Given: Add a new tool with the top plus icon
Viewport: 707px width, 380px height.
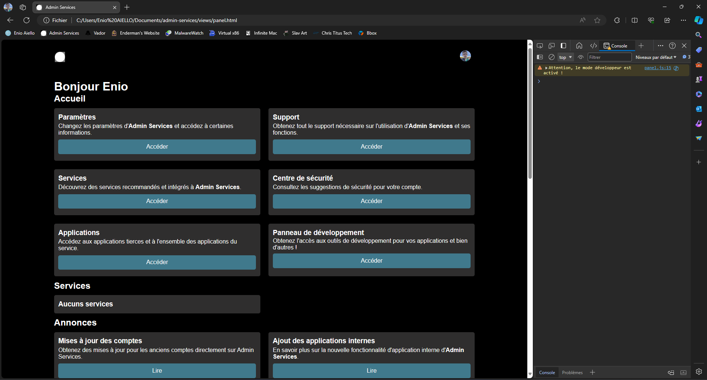Looking at the screenshot, I should click(x=641, y=46).
